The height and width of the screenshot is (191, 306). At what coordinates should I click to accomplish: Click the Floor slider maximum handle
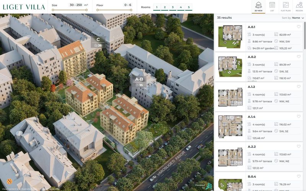point(131,10)
